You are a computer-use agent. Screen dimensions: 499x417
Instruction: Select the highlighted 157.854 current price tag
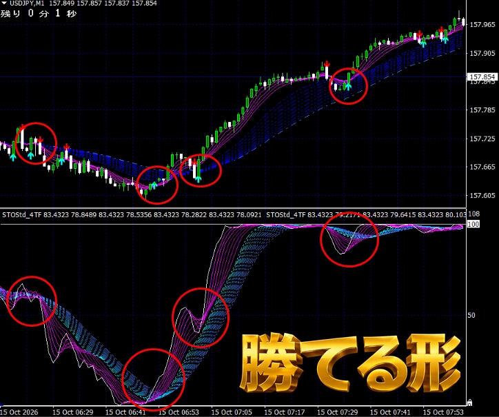[x=482, y=77]
